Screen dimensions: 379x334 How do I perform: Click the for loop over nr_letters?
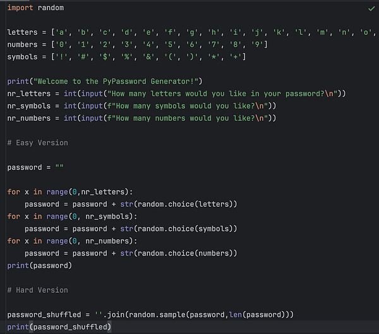tap(70, 192)
